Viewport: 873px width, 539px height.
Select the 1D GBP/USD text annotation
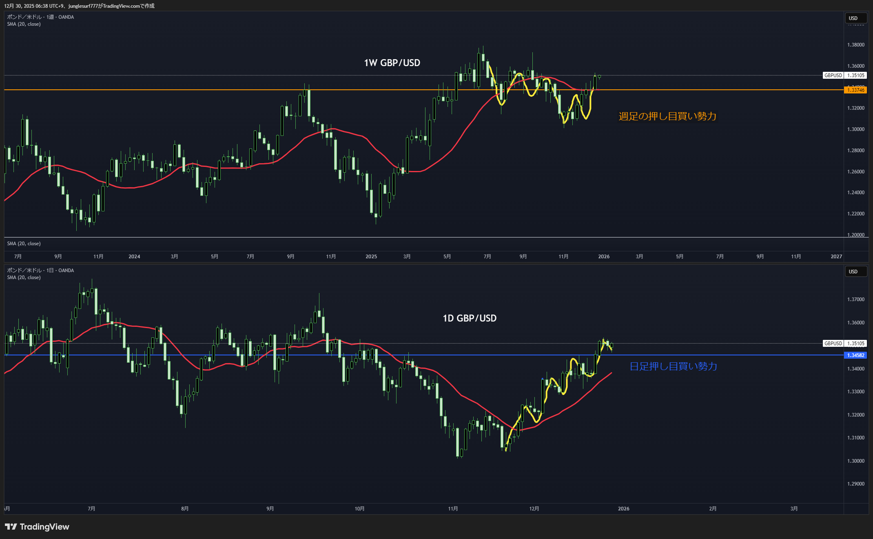coord(469,318)
